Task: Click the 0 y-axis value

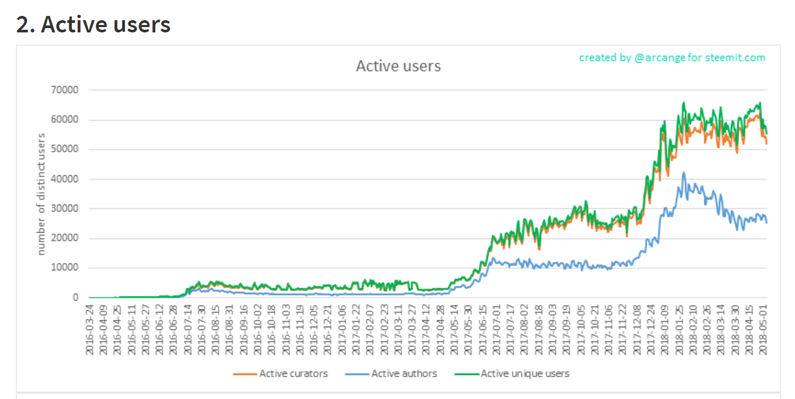Action: tap(76, 298)
